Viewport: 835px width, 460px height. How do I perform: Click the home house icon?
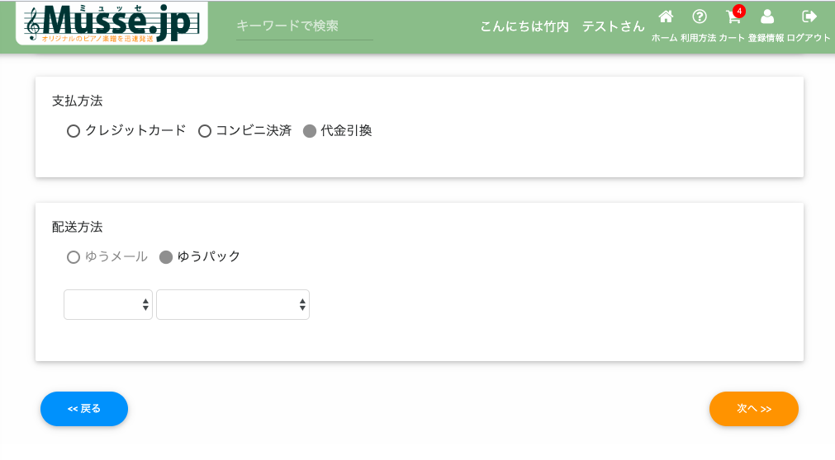(666, 17)
